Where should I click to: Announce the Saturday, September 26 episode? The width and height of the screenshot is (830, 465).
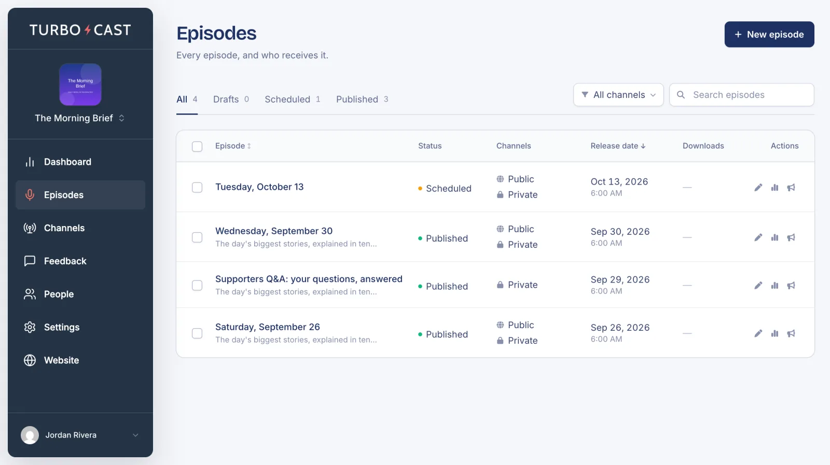(791, 333)
